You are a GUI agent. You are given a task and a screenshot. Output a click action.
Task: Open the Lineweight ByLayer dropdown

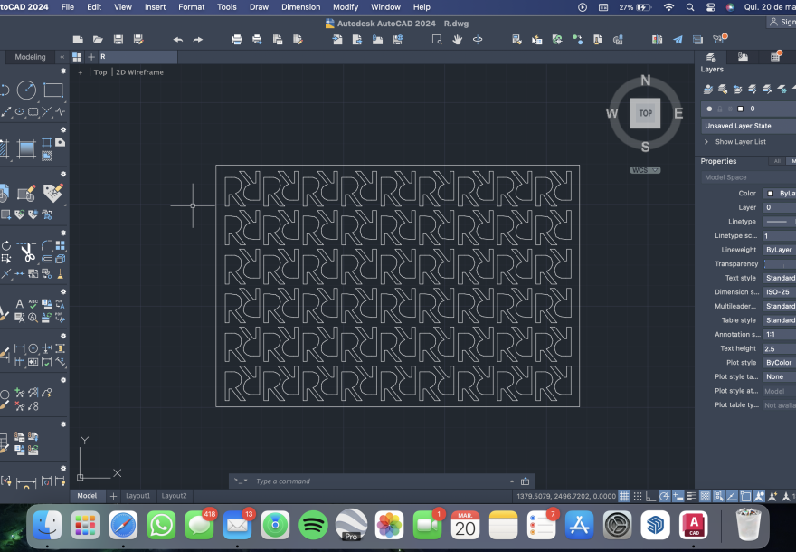pyautogui.click(x=780, y=250)
